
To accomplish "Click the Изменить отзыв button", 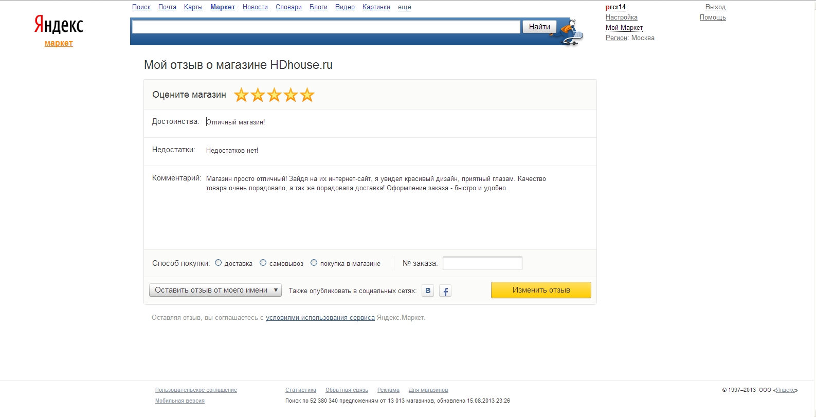I will 541,290.
